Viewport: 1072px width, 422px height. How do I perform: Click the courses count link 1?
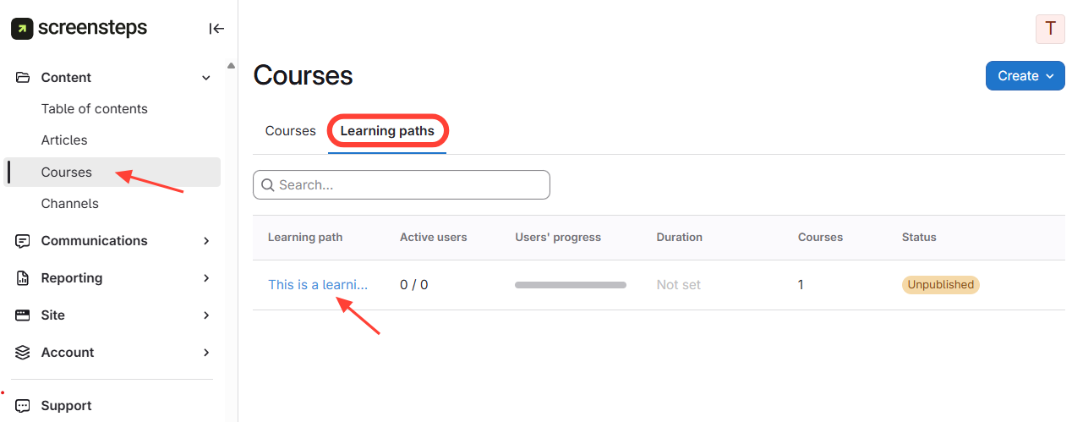click(x=801, y=285)
